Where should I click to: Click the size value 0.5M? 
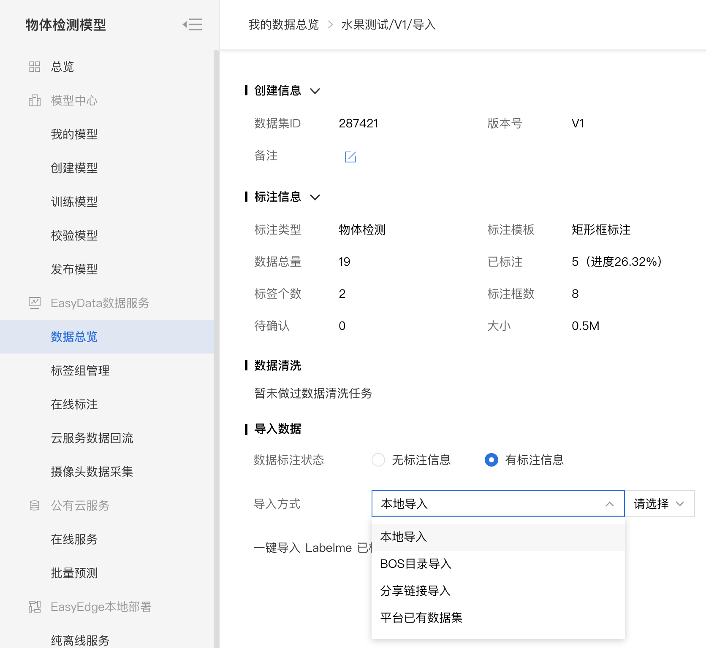click(585, 326)
